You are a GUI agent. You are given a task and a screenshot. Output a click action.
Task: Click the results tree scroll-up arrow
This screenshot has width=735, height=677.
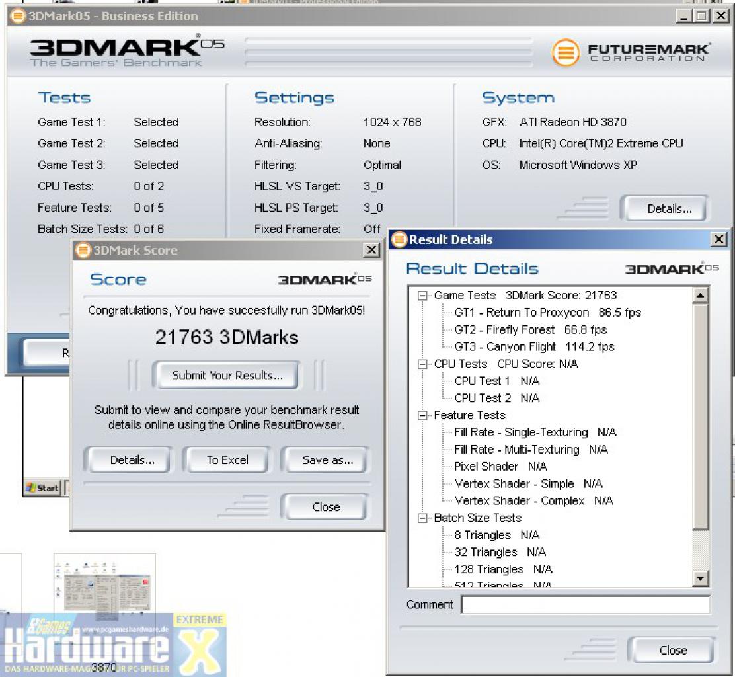(701, 296)
